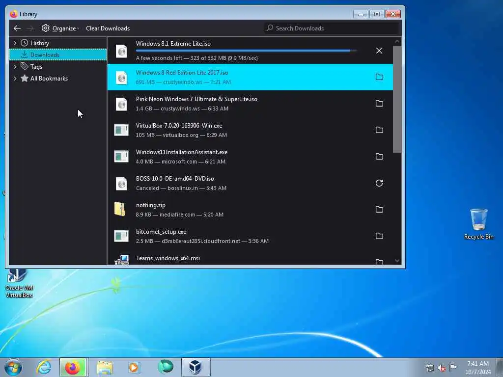Minimize the Library window
The width and height of the screenshot is (503, 377).
361,14
